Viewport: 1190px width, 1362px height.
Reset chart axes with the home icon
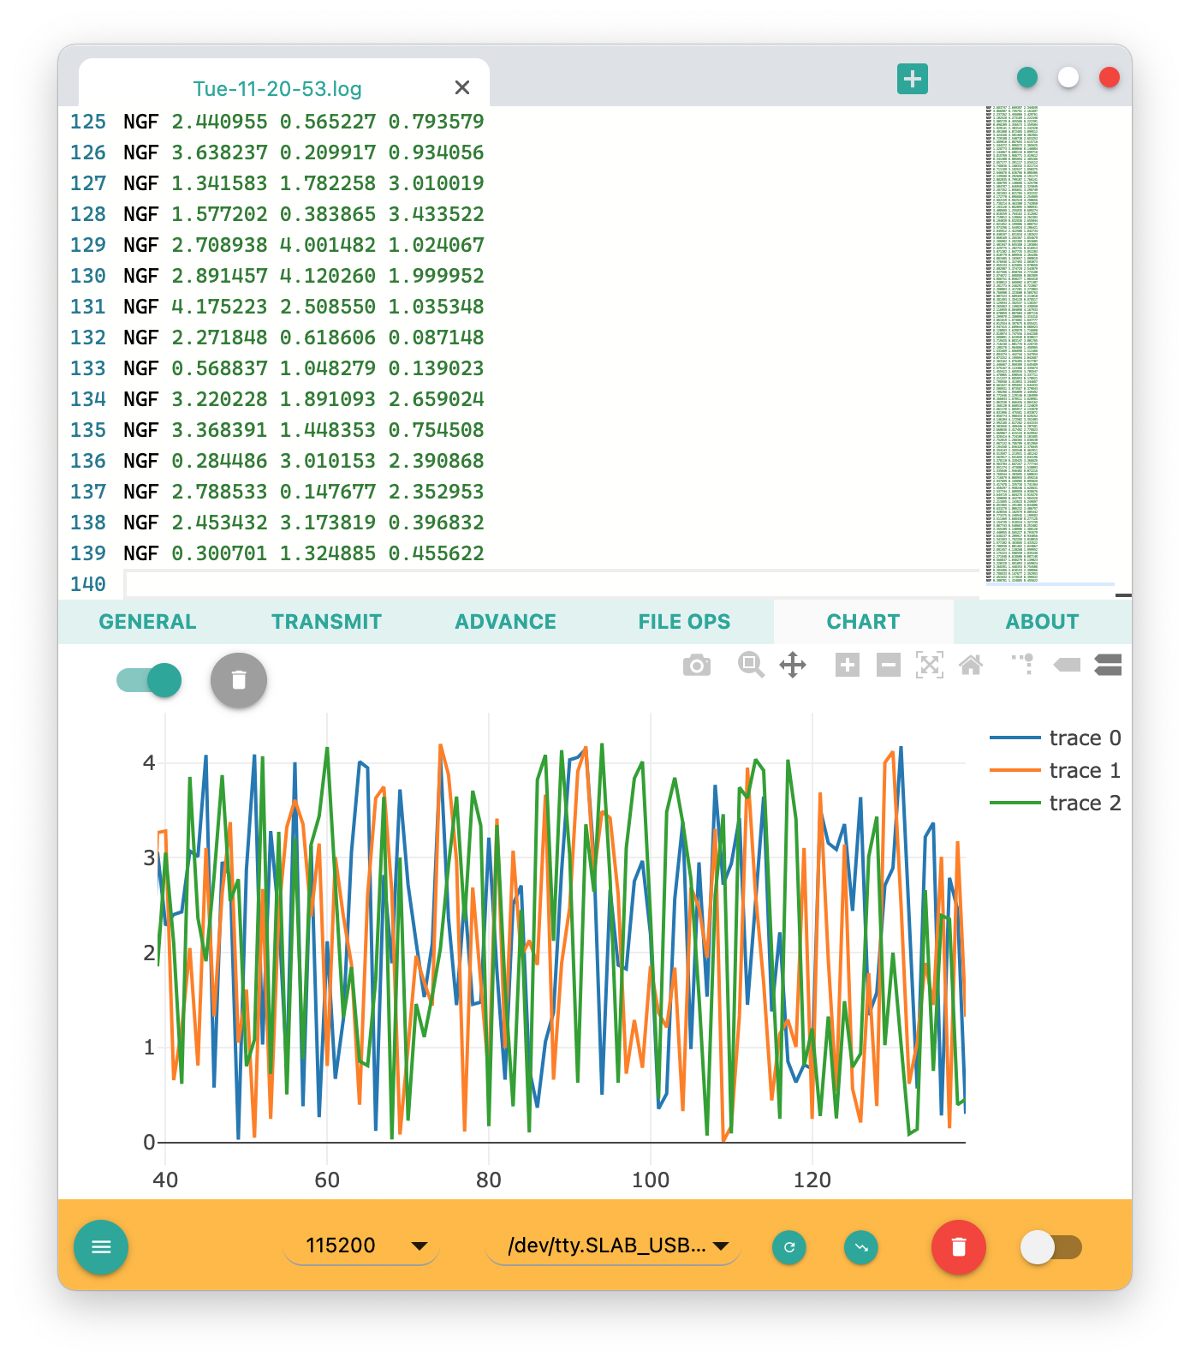coord(971,666)
